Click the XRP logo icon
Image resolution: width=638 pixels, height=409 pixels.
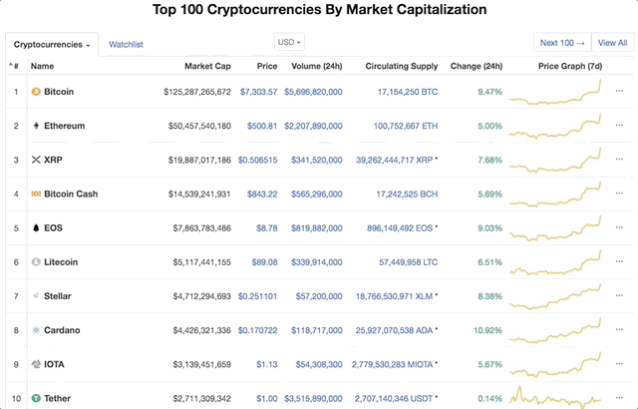[x=36, y=160]
